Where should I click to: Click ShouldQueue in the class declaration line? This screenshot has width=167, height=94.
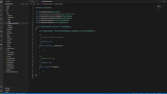click(x=66, y=27)
